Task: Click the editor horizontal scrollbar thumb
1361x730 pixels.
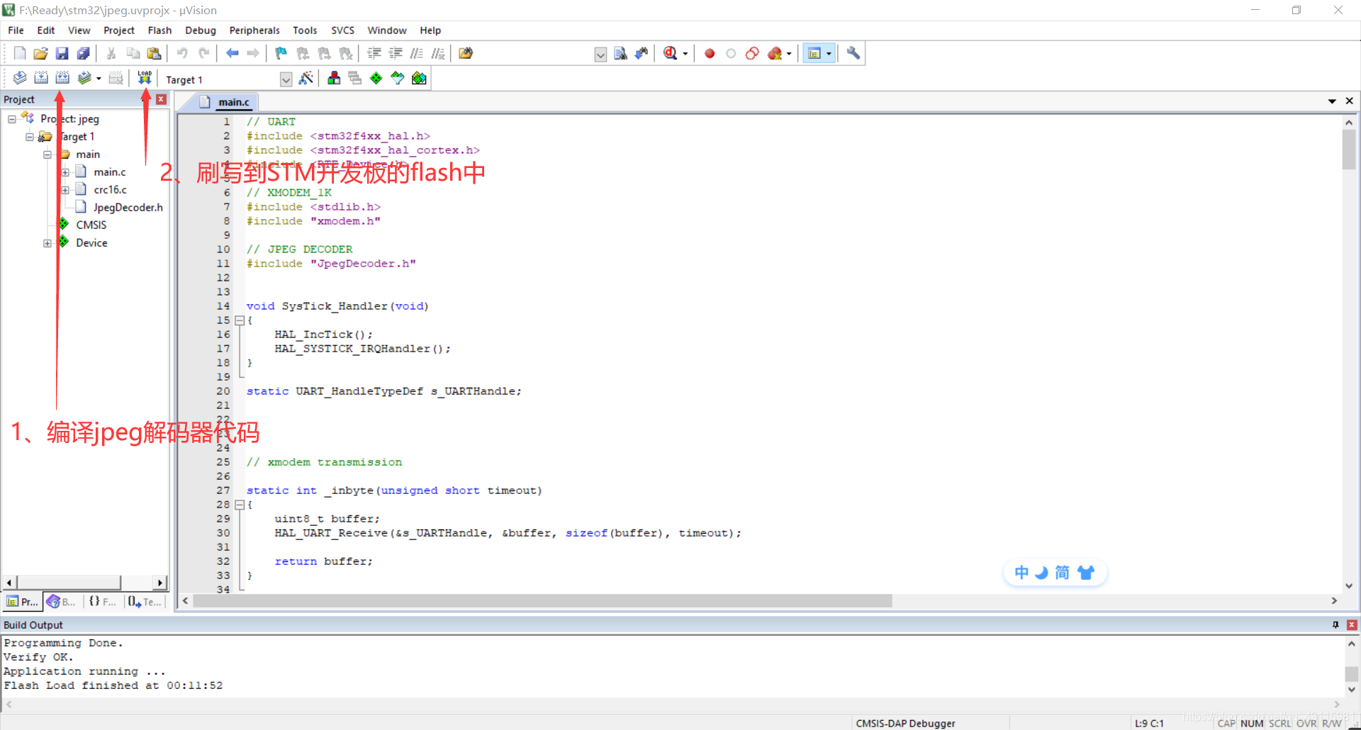Action: tap(542, 601)
